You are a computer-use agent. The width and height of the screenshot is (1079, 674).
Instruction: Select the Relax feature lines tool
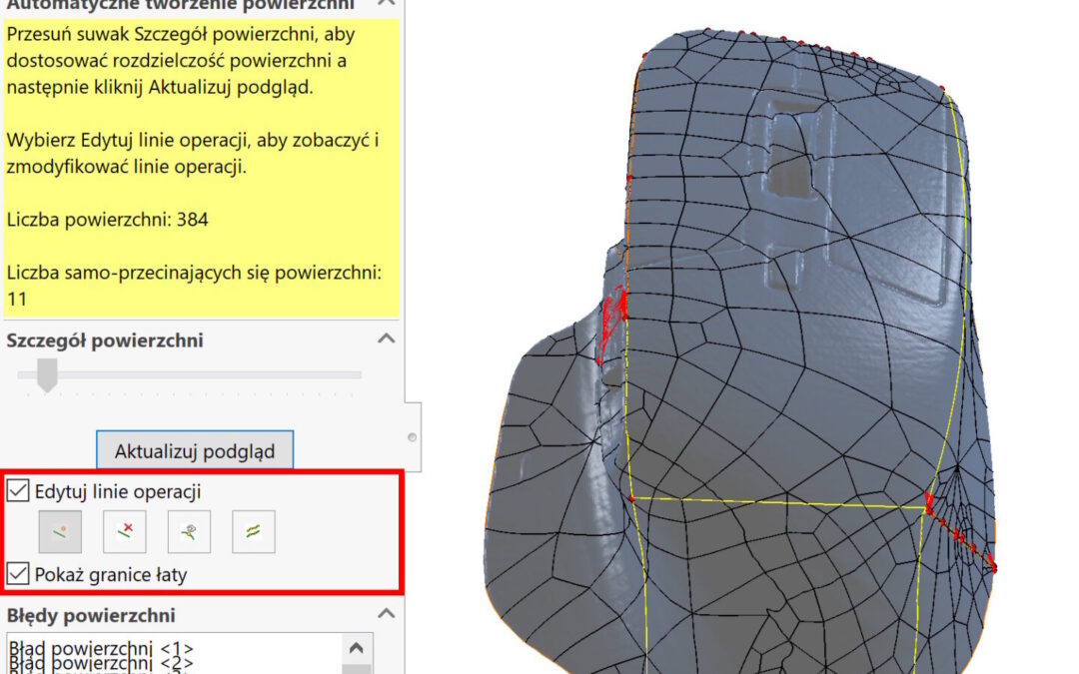(253, 532)
